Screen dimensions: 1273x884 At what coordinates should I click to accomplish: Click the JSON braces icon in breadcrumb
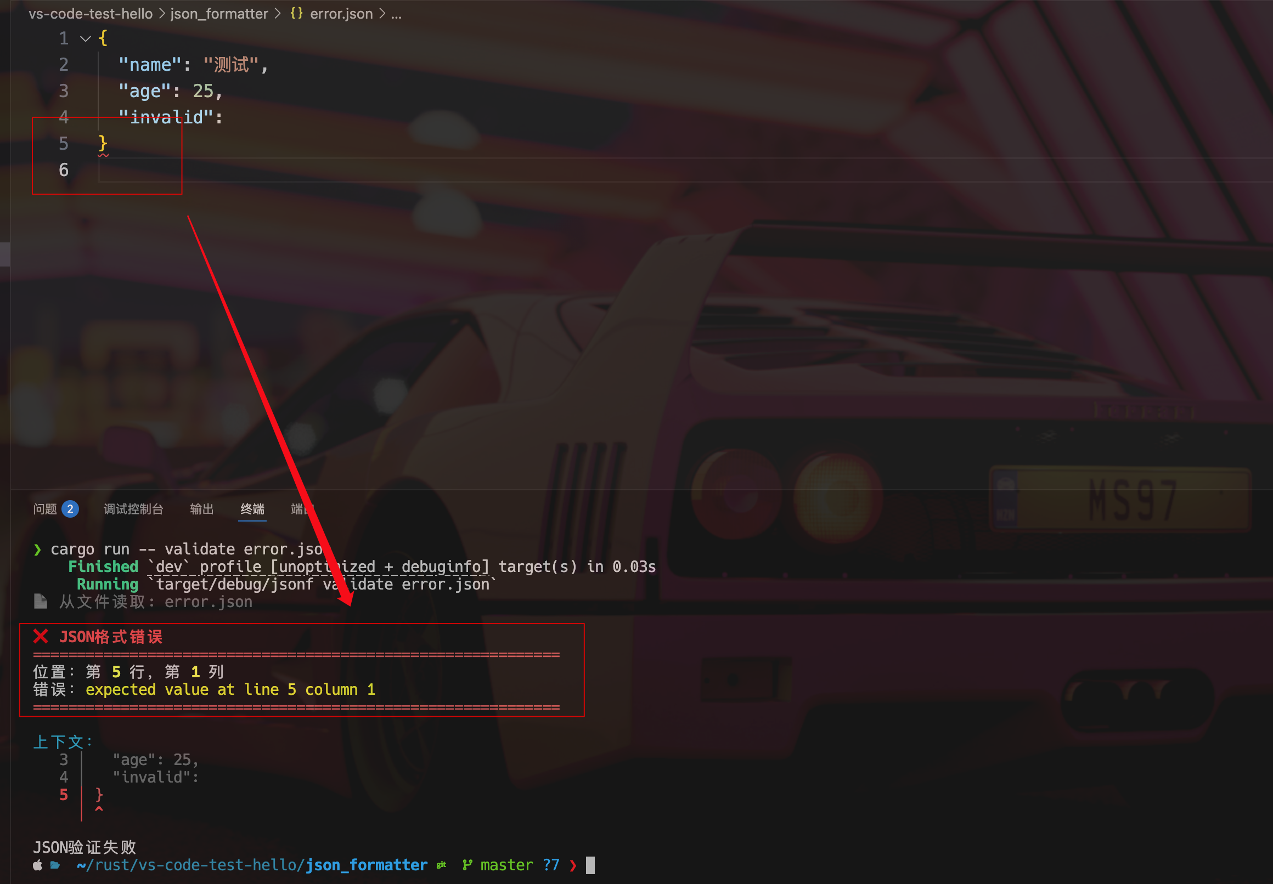point(296,13)
